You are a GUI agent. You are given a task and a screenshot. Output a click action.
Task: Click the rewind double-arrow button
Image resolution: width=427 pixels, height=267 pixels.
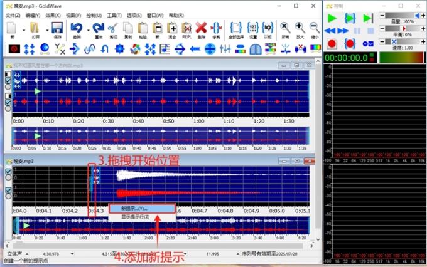pos(330,31)
